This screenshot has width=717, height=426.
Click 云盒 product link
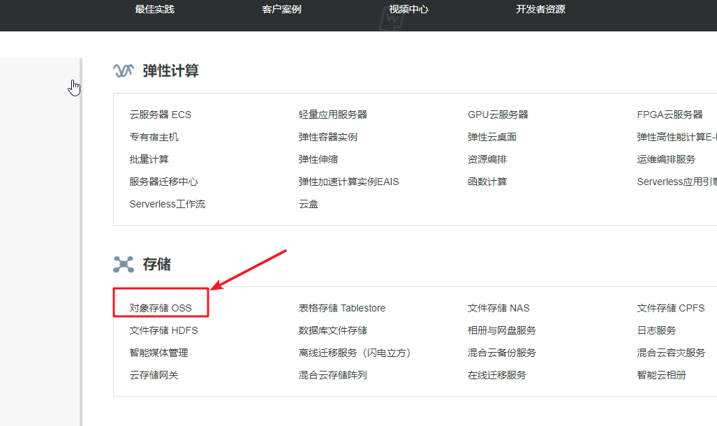309,205
